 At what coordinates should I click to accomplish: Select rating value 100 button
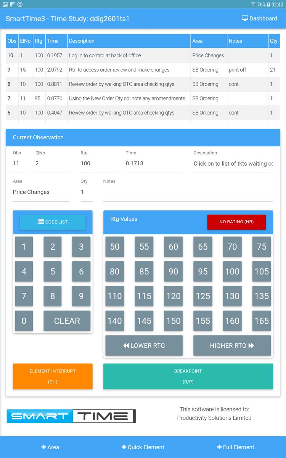click(232, 271)
